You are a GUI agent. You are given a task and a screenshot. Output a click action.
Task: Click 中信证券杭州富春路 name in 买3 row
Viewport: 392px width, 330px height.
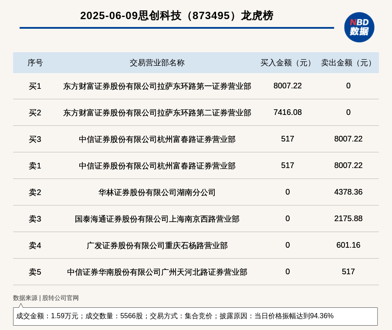(x=157, y=139)
